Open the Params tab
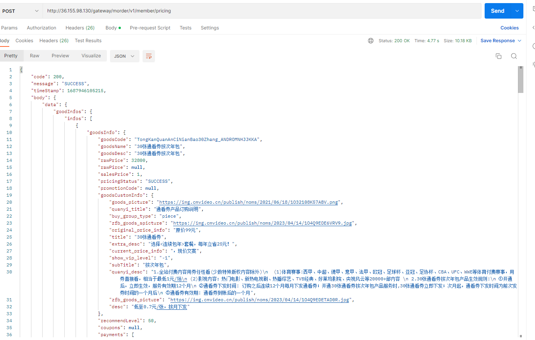 9,28
